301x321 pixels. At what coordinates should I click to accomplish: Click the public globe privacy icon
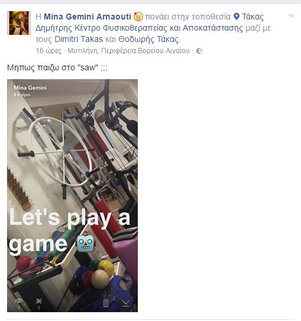pos(199,51)
